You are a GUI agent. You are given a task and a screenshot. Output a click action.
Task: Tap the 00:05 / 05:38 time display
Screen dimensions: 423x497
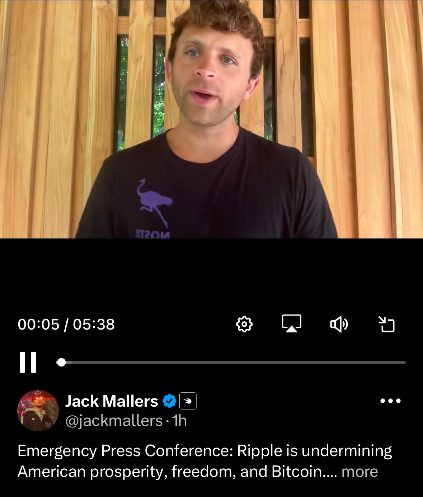[66, 324]
